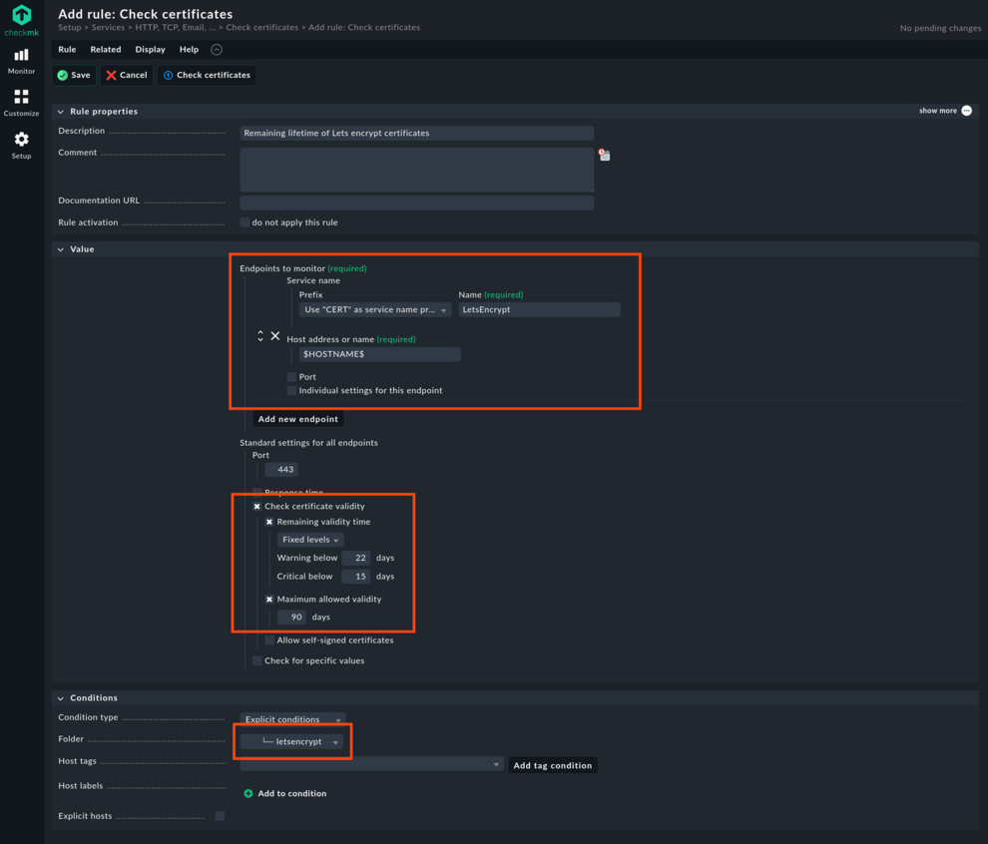Screen dimensions: 988x844
Task: Open the 'Fixed levels' dropdown
Action: 310,539
